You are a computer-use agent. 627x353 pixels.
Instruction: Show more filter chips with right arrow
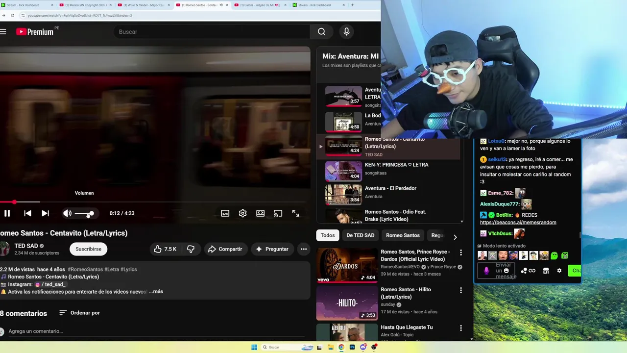(455, 237)
